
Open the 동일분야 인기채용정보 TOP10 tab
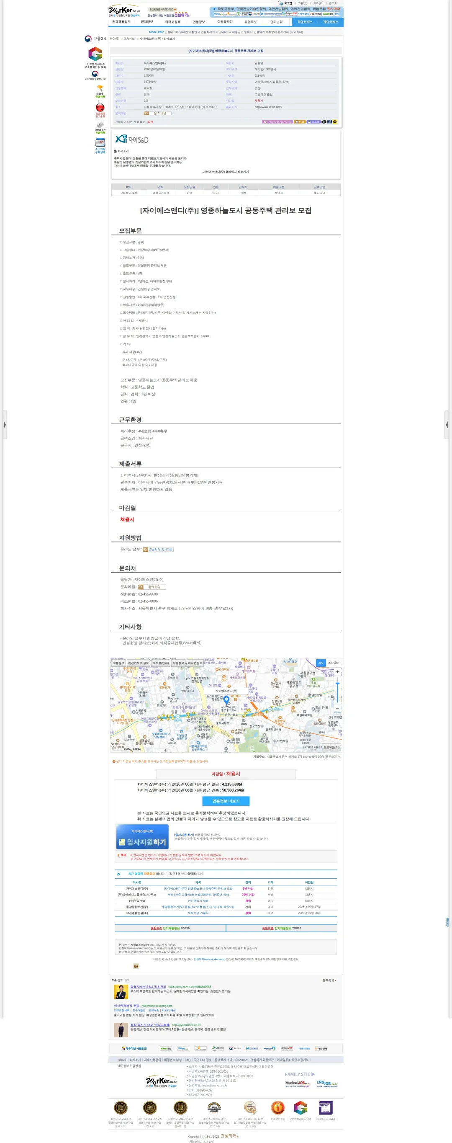click(170, 928)
